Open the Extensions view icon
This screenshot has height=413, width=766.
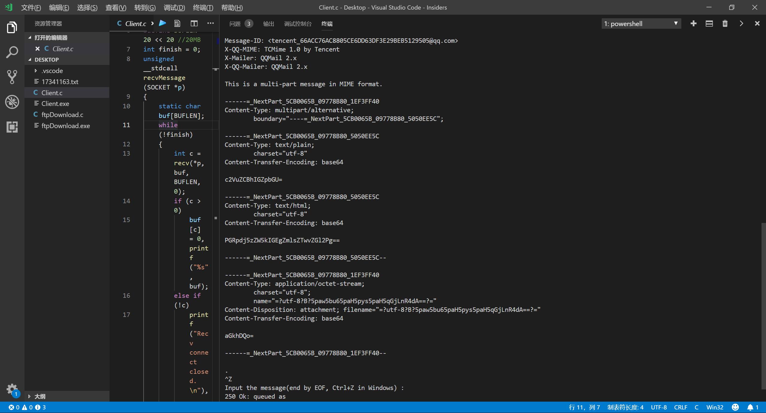(12, 127)
